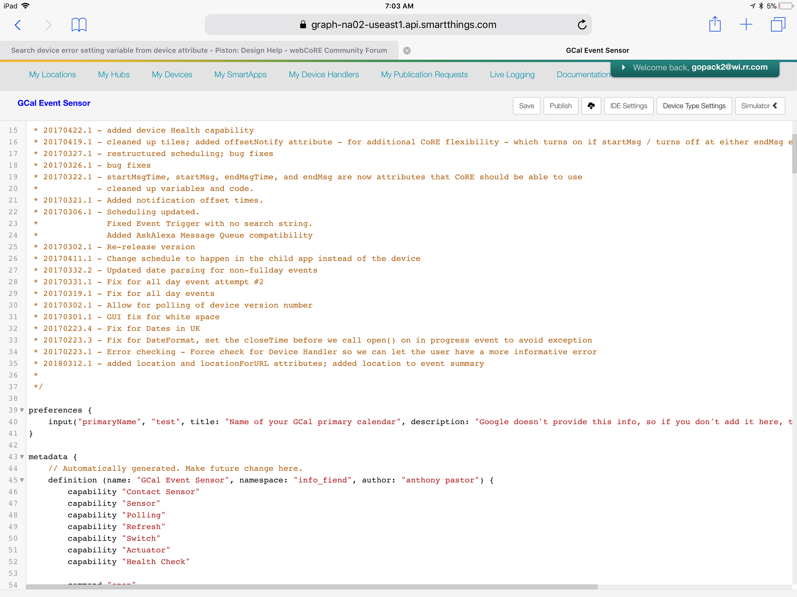Open Live Logging
Screen dimensions: 797x597
(512, 75)
